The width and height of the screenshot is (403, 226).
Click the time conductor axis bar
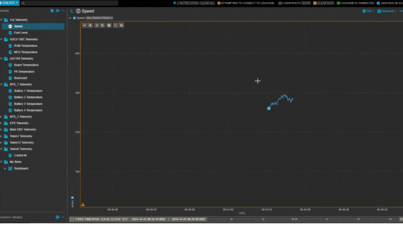click(x=303, y=219)
